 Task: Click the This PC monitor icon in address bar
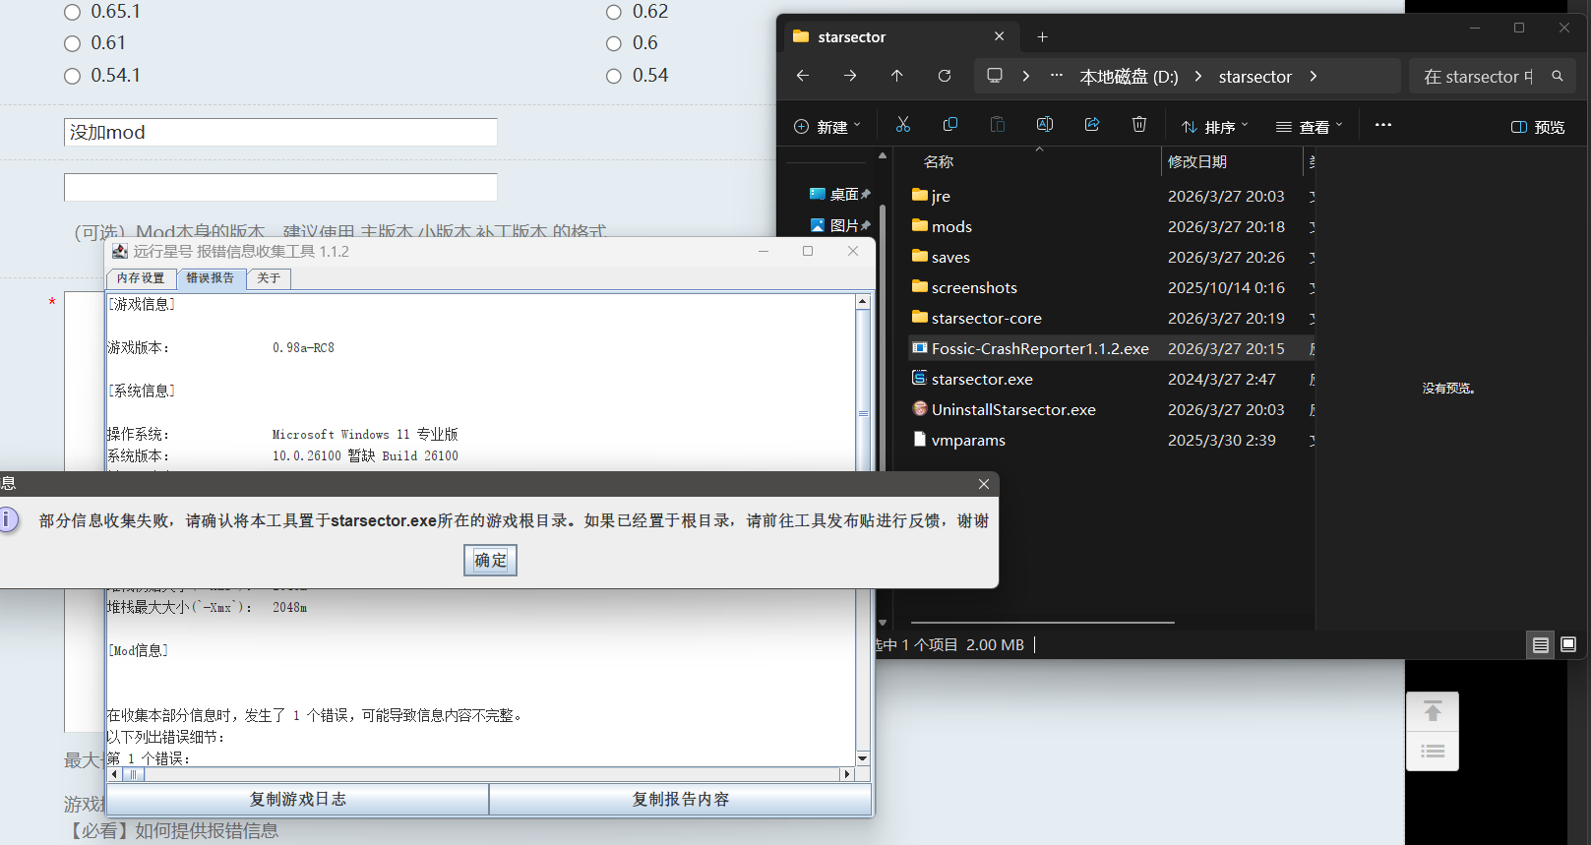[x=995, y=76]
